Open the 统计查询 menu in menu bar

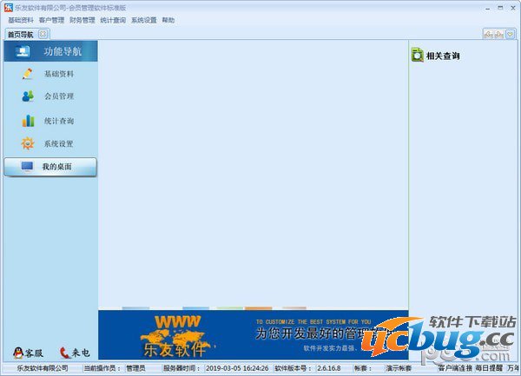[x=113, y=20]
